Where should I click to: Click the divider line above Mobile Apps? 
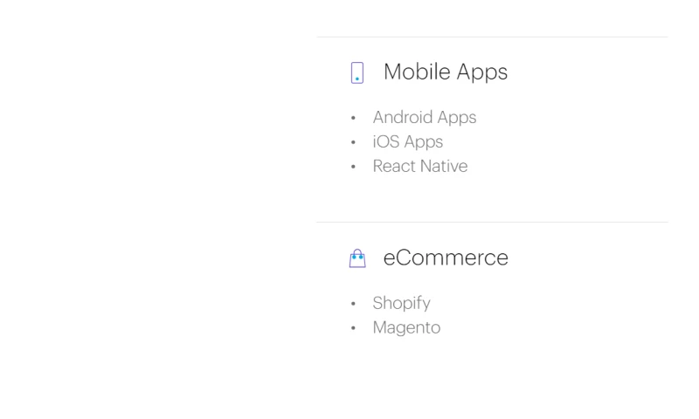[x=492, y=37]
